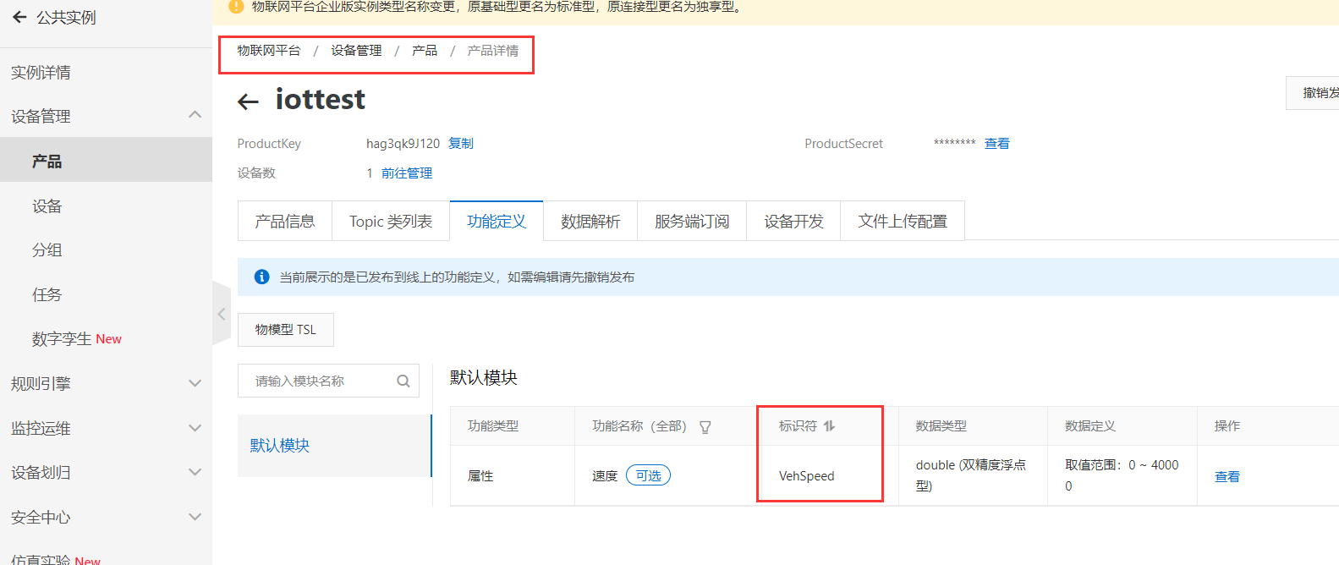The height and width of the screenshot is (565, 1339).
Task: Expand the 设备划归 sidebar section
Action: [x=195, y=472]
